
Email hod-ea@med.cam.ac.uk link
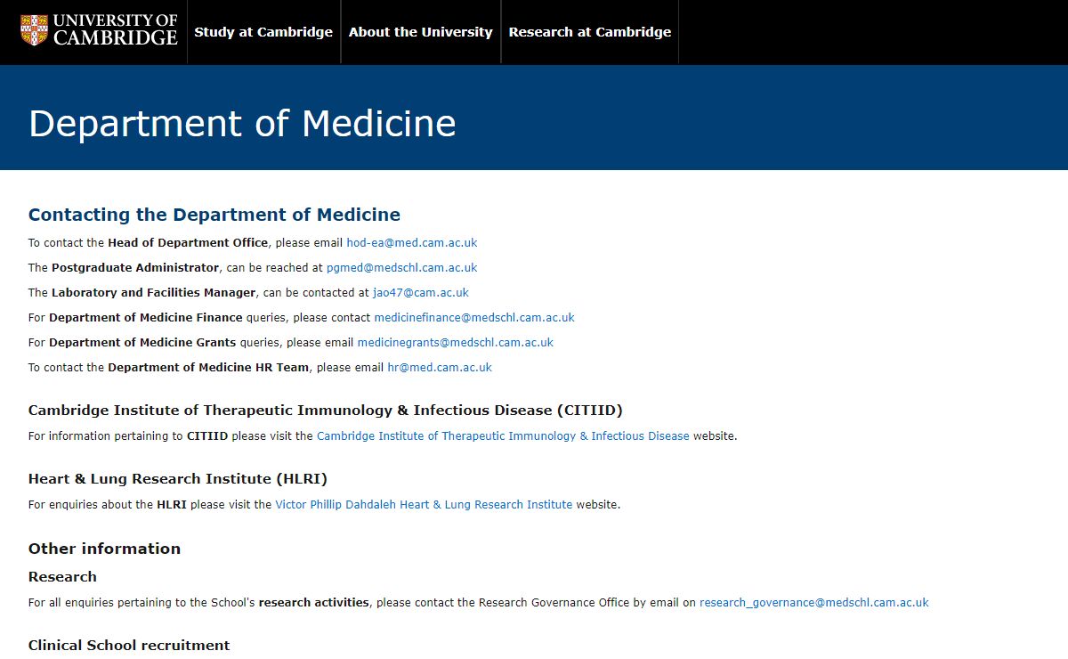(x=412, y=242)
